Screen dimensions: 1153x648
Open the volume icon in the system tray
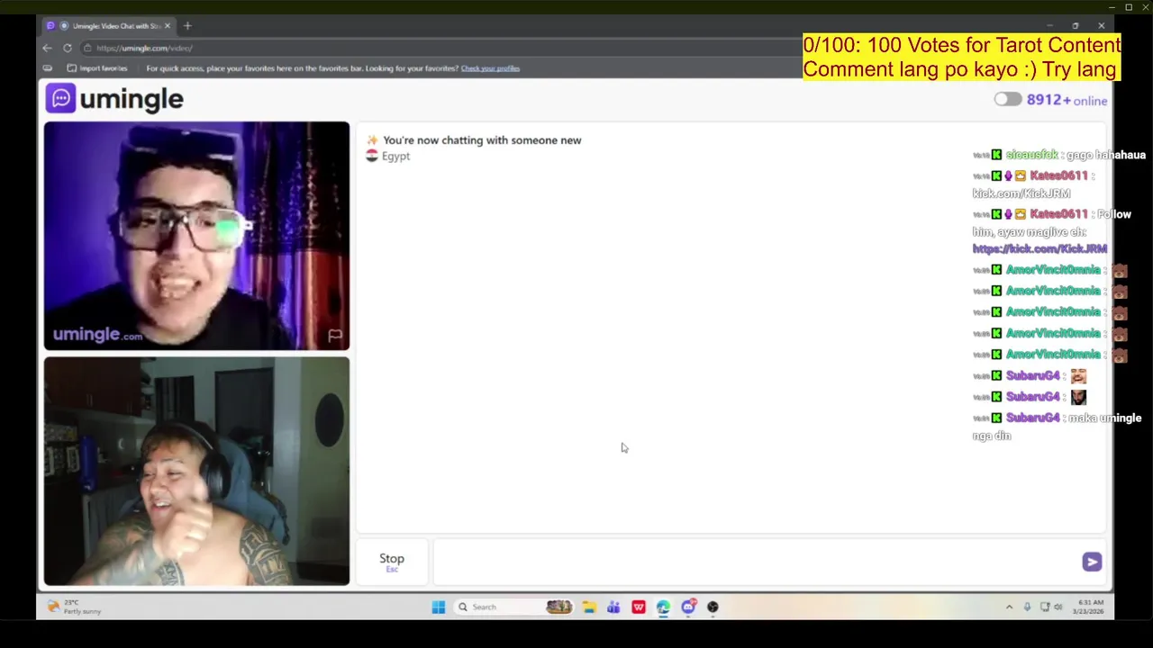[1058, 607]
